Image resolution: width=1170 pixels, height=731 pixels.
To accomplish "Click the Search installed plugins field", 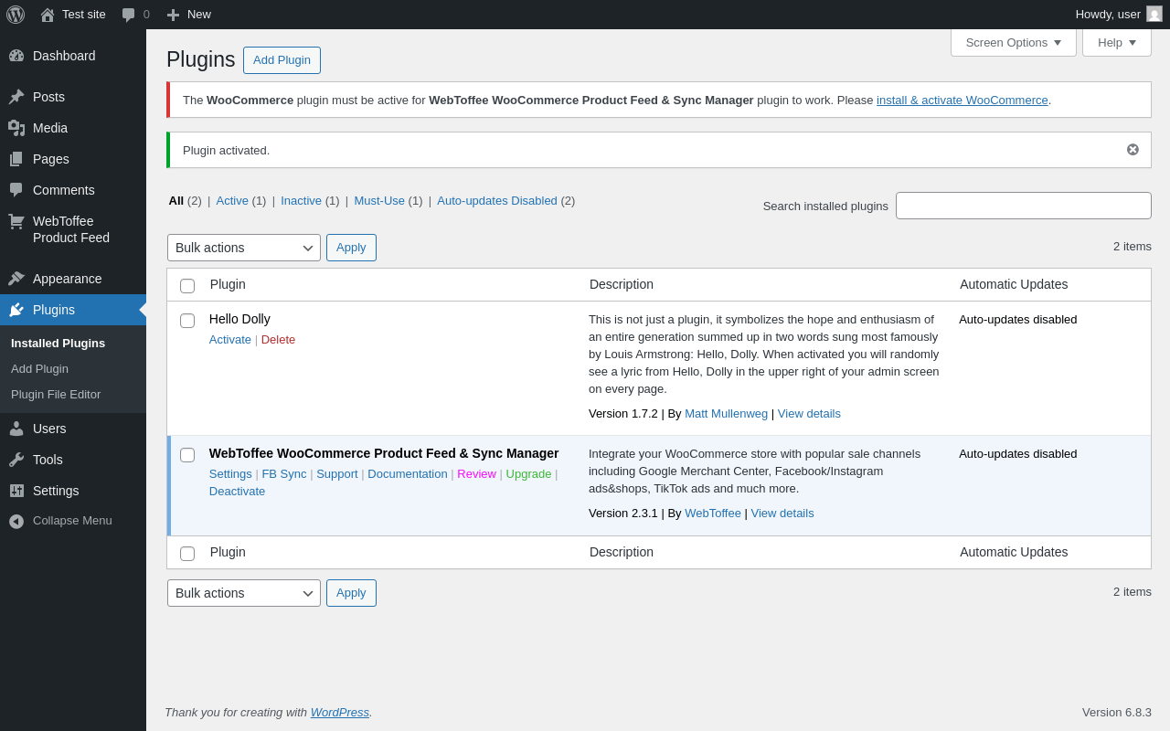I will [x=1023, y=206].
